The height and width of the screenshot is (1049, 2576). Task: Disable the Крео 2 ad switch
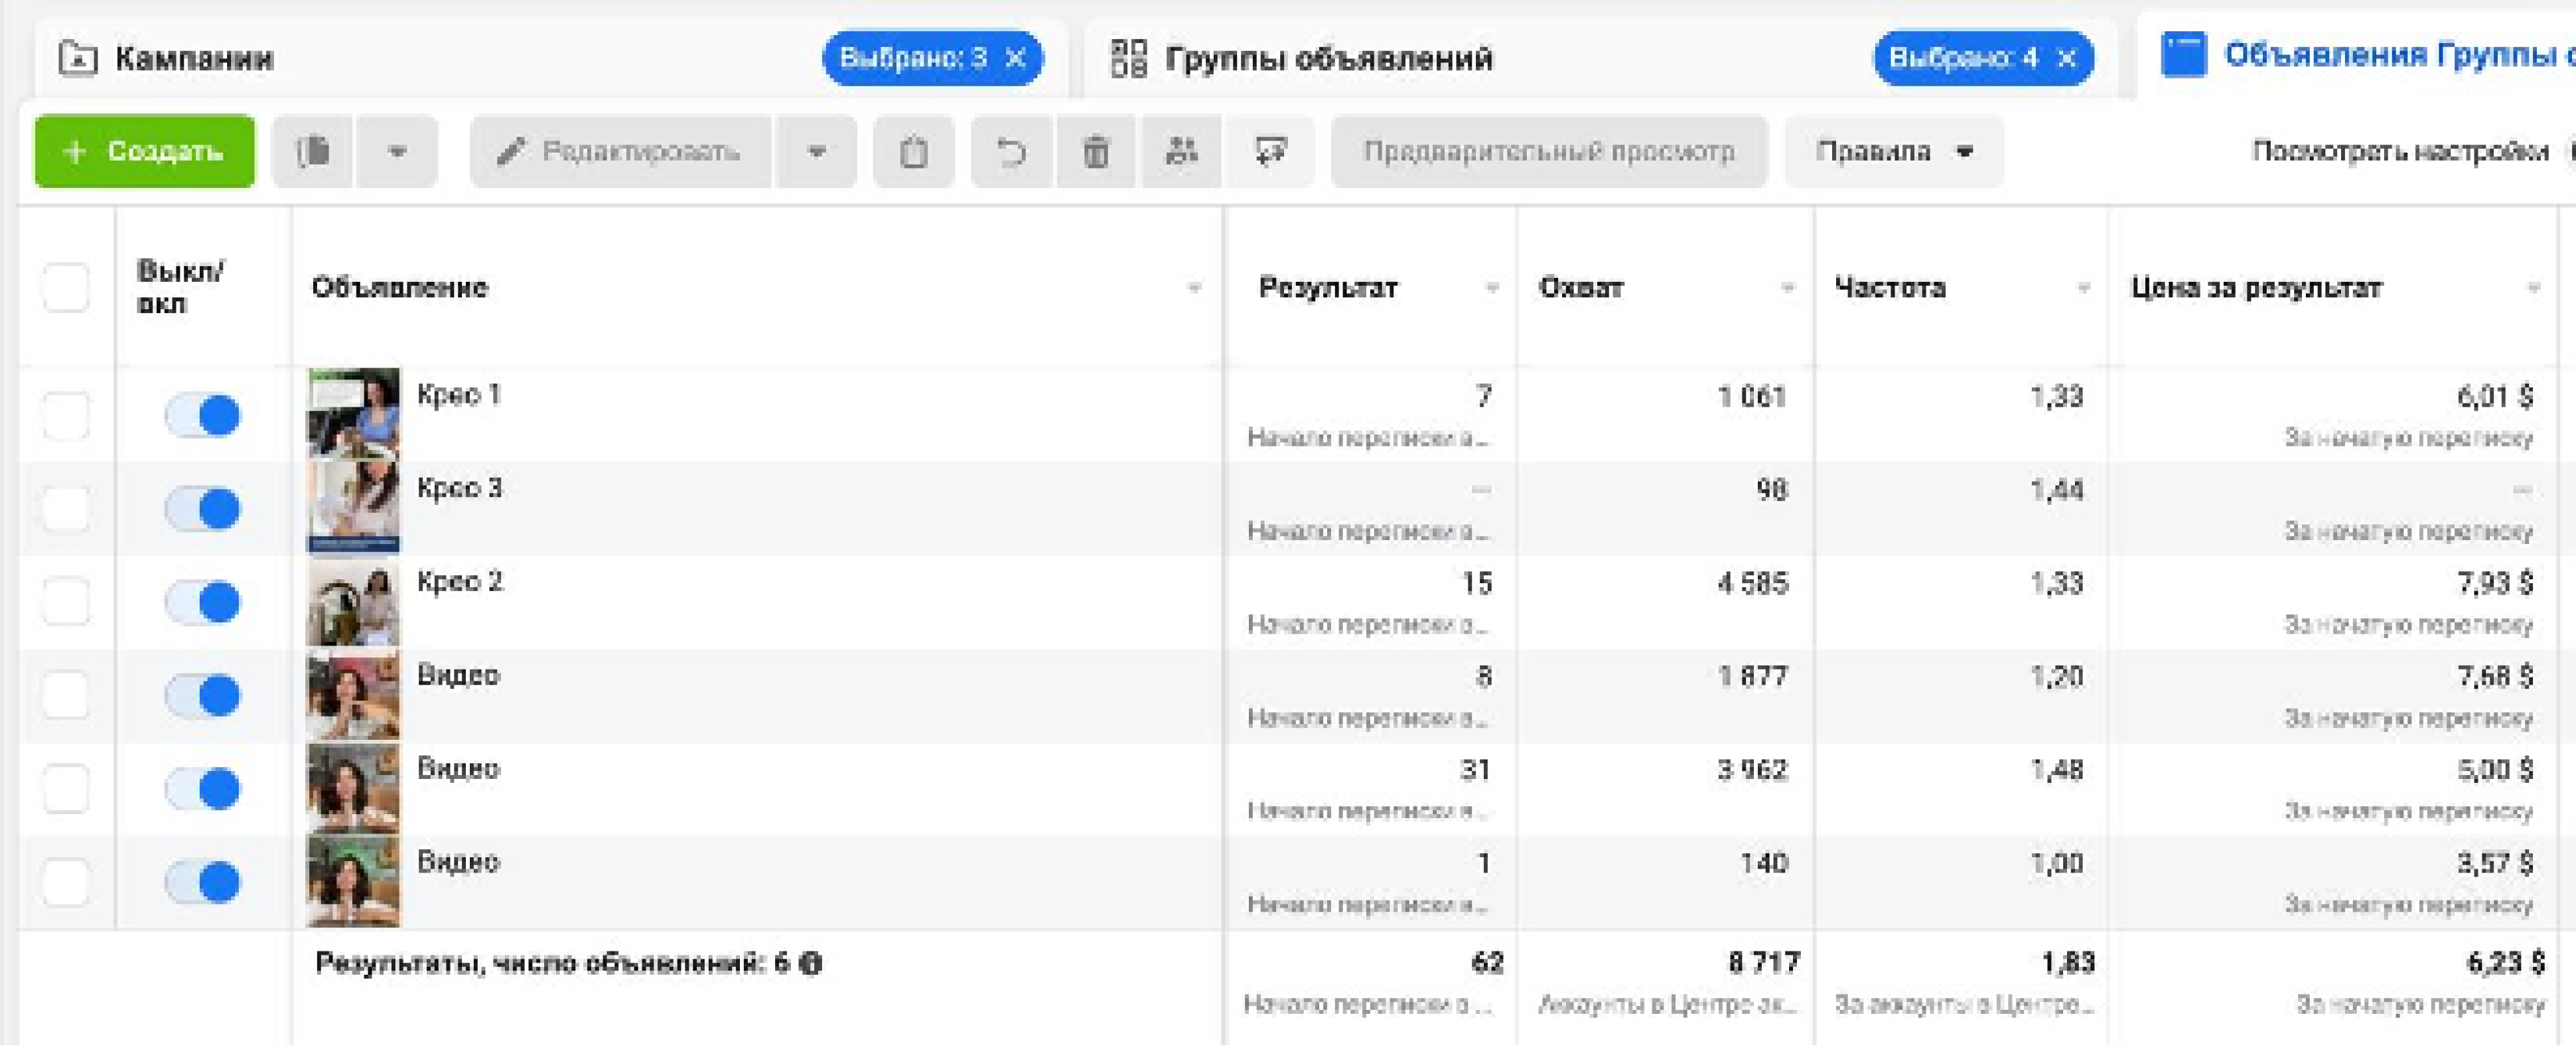203,602
